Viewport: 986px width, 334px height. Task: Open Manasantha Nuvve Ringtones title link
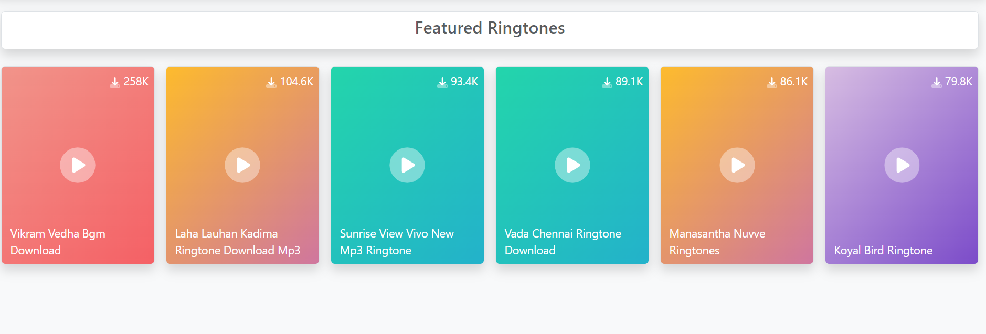717,242
